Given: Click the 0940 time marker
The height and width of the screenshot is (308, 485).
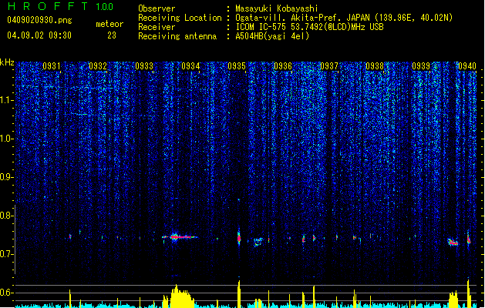Looking at the screenshot, I should 467,66.
